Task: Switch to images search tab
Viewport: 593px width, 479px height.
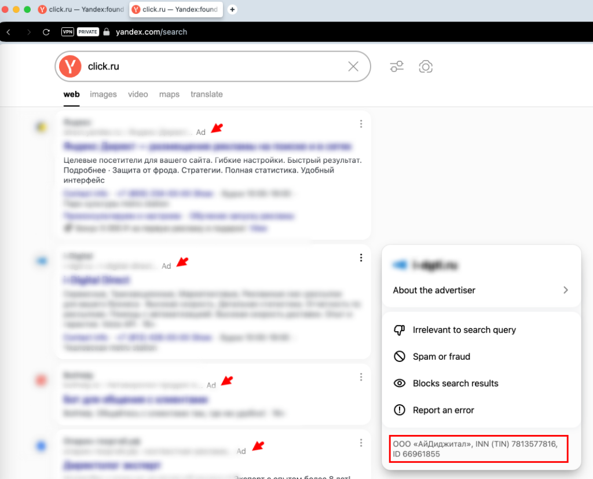Action: [x=103, y=94]
